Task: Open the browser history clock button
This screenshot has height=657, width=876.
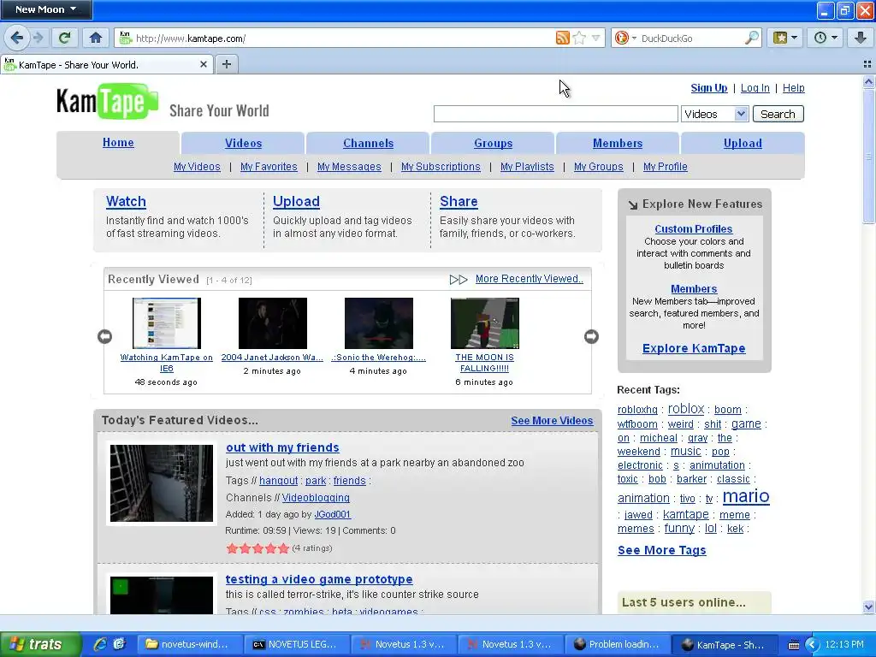Action: [826, 38]
